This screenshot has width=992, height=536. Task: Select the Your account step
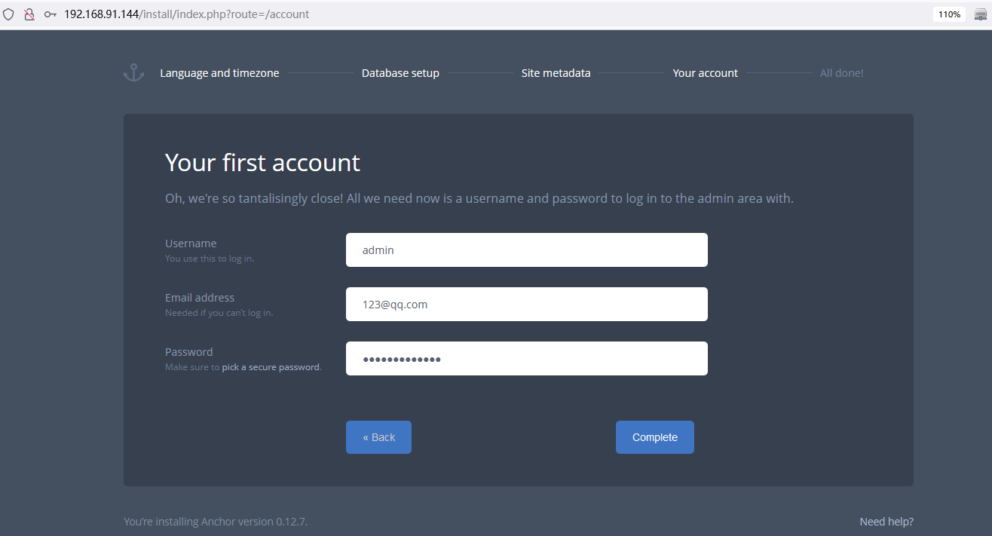pyautogui.click(x=706, y=73)
